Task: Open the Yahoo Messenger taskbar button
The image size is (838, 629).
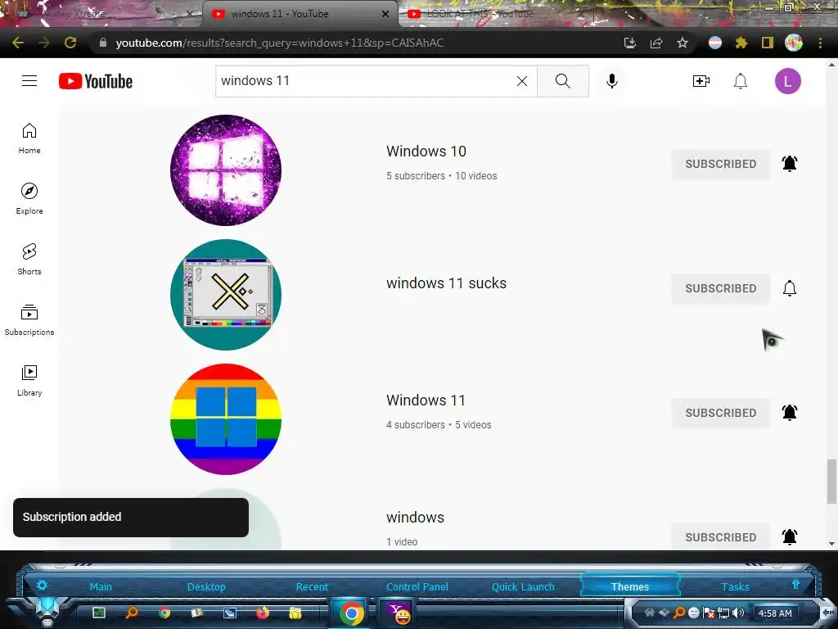Action: click(x=399, y=613)
